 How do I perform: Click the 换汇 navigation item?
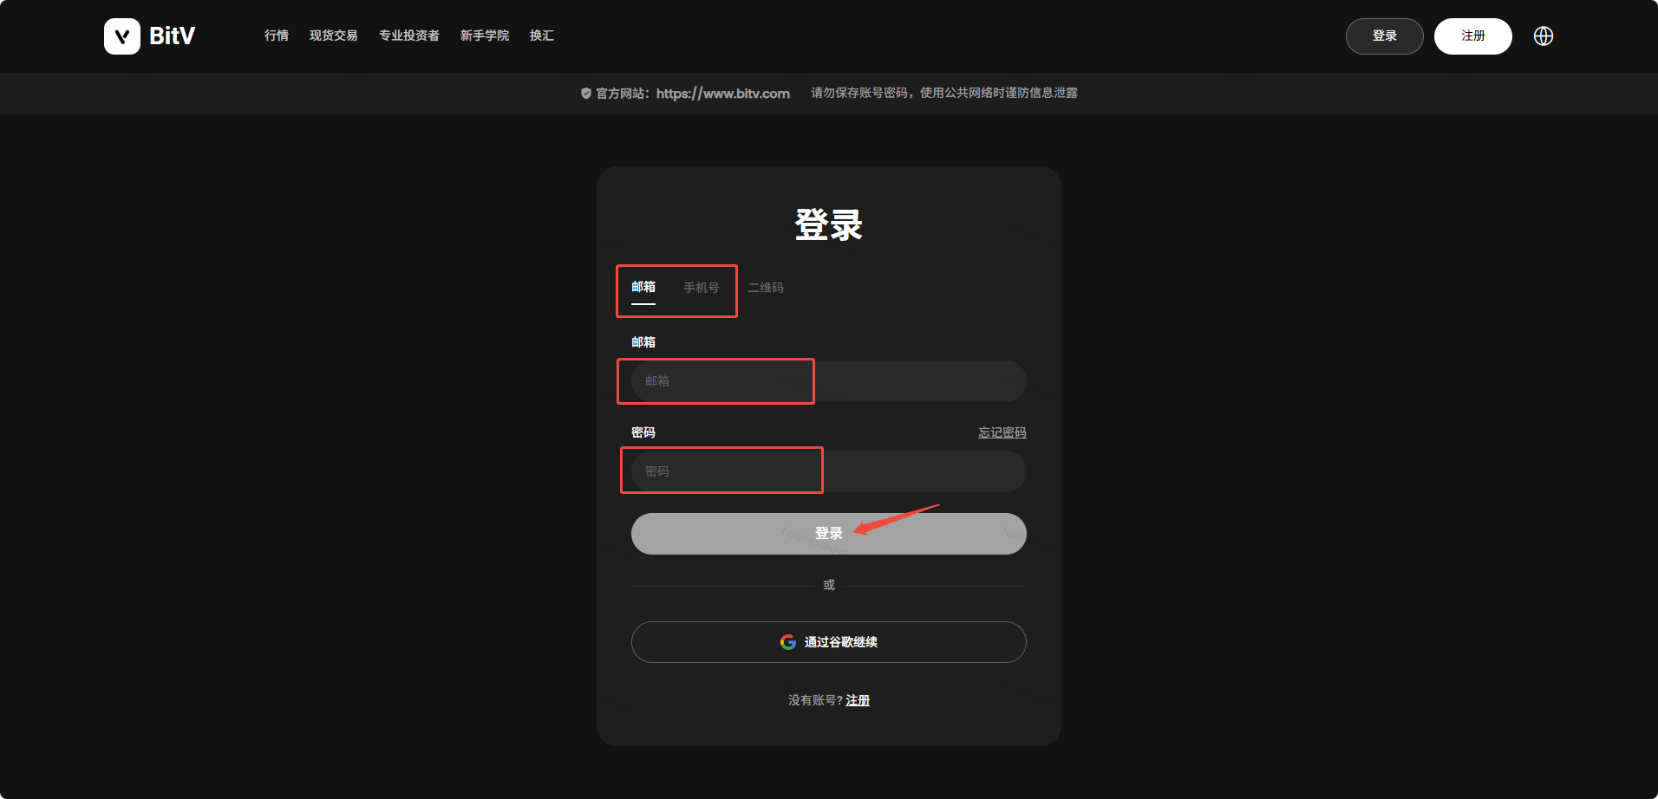click(x=542, y=36)
